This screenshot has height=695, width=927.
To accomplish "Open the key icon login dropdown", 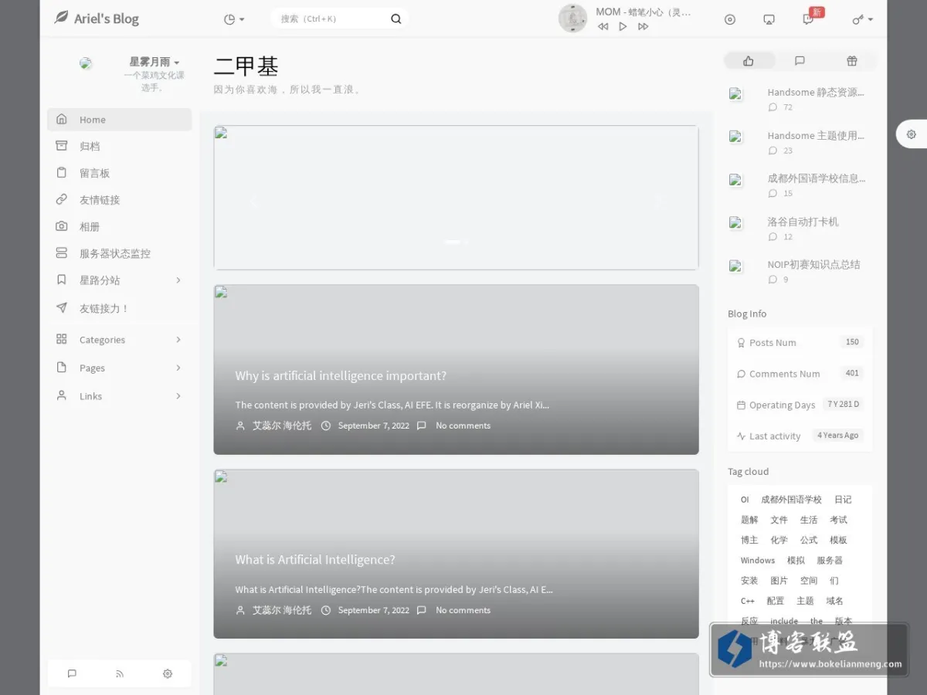I will pos(862,19).
